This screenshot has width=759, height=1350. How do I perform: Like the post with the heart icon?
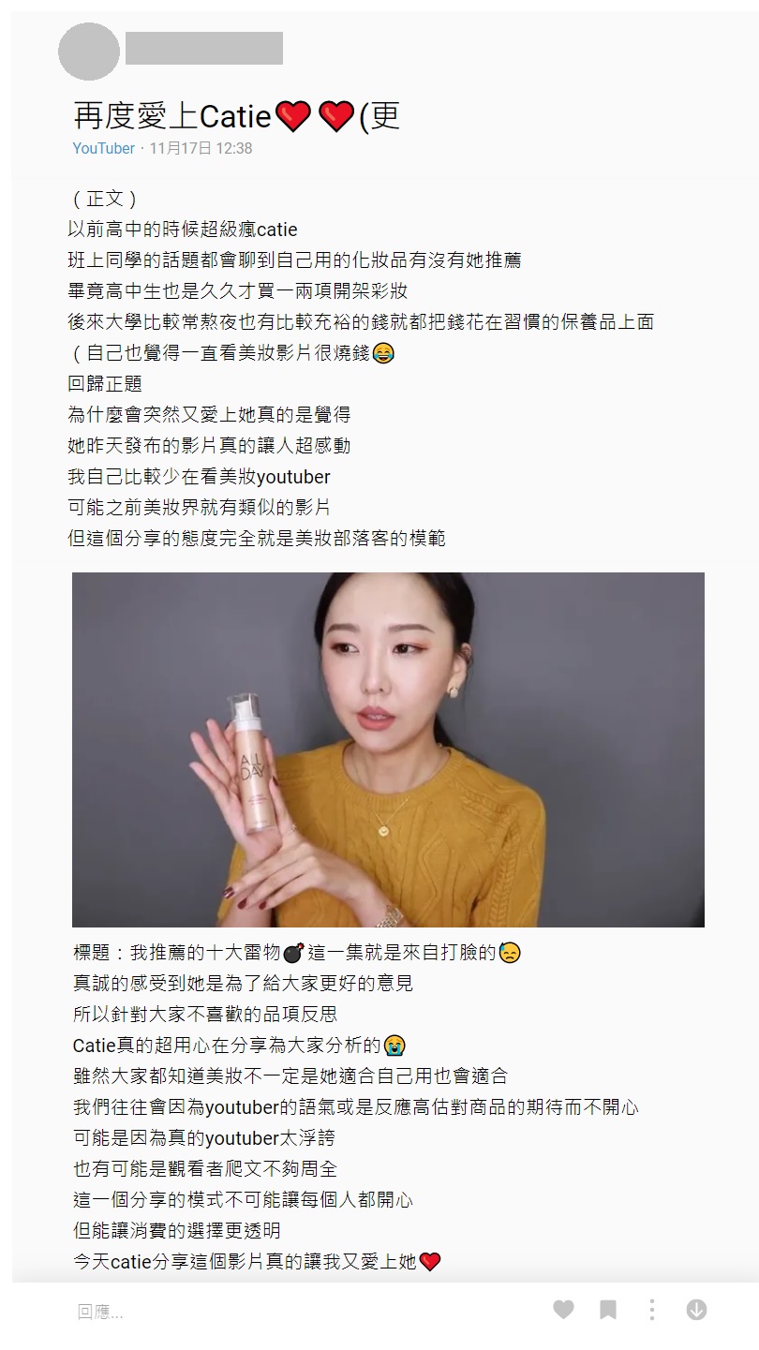pyautogui.click(x=563, y=1310)
